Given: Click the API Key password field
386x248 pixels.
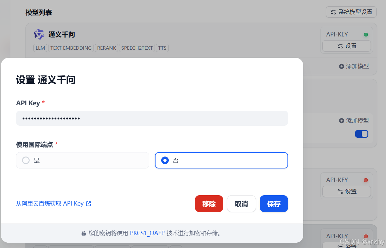Looking at the screenshot, I should click(x=152, y=118).
